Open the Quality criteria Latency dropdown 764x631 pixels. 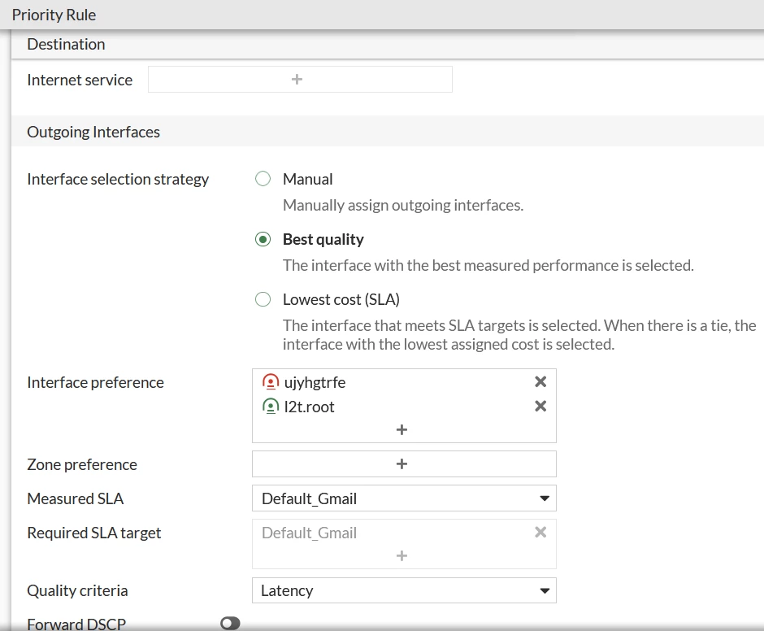click(x=404, y=590)
